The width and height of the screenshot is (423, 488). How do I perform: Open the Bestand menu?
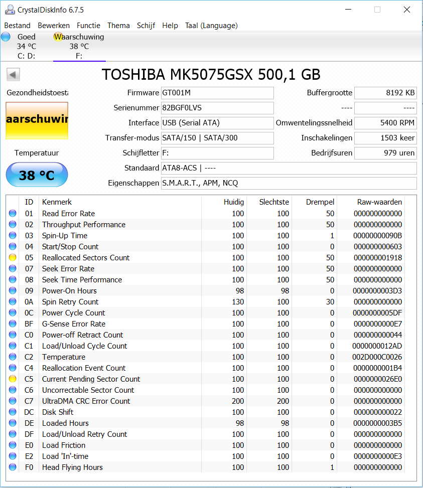click(17, 26)
